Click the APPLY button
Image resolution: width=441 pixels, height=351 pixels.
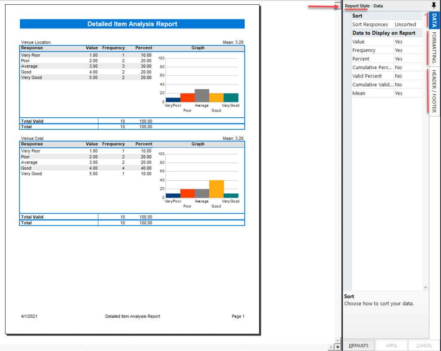coord(391,345)
